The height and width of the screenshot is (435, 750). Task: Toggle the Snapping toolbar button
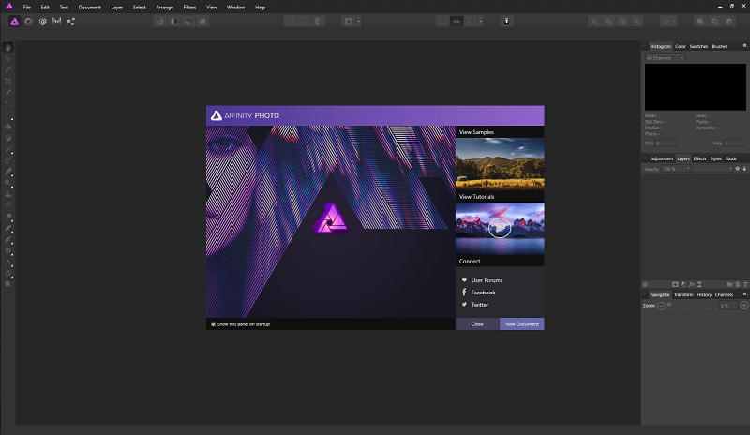click(x=471, y=21)
